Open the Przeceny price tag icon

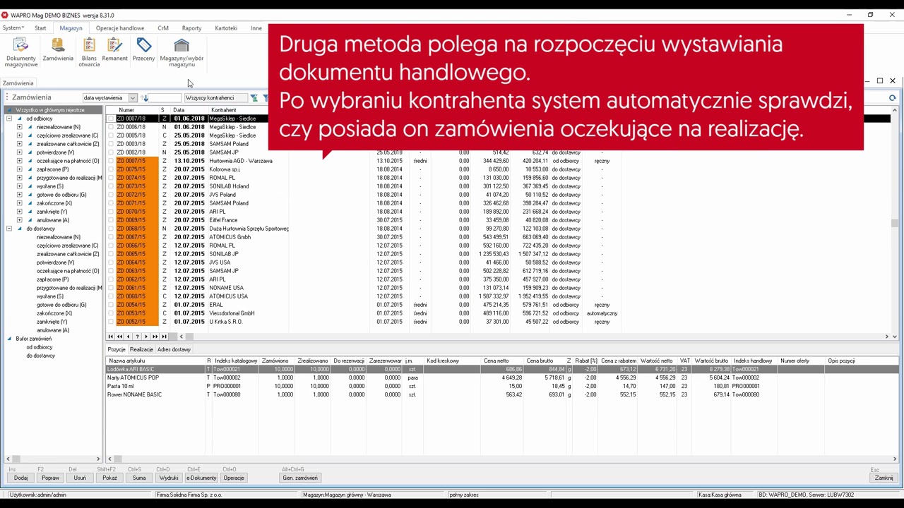pyautogui.click(x=144, y=49)
